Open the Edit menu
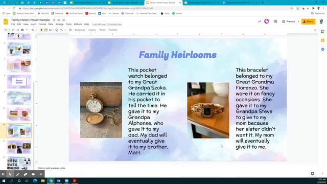 pos(19,25)
